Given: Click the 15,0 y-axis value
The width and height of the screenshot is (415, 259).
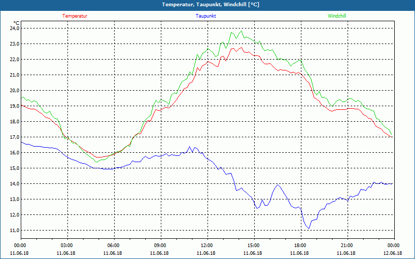Looking at the screenshot, I should (15, 168).
